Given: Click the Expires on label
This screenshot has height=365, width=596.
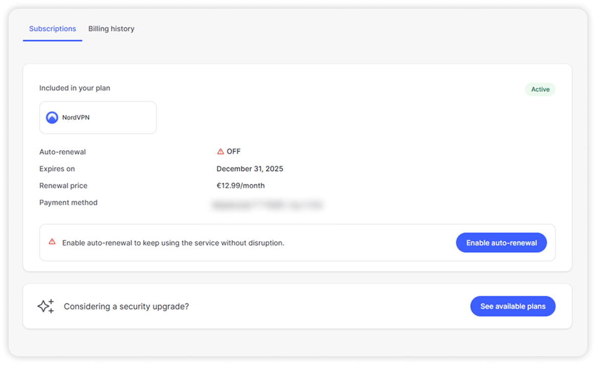Looking at the screenshot, I should click(57, 169).
